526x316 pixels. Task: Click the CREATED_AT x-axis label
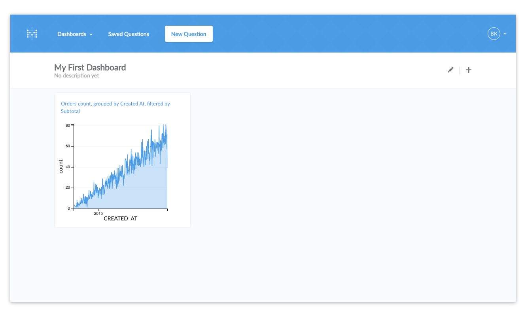click(x=120, y=218)
